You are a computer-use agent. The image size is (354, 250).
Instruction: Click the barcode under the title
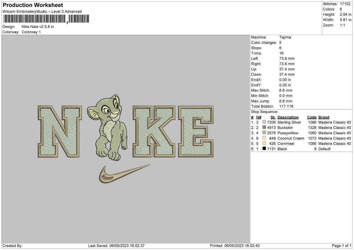[x=46, y=19]
